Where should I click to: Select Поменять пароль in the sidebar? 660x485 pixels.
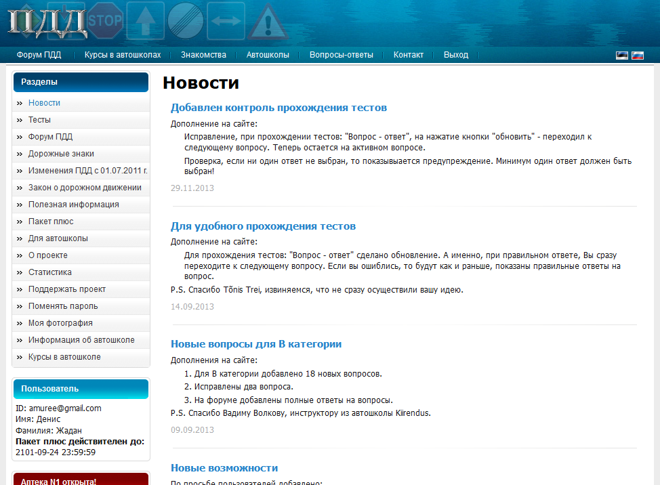(63, 306)
